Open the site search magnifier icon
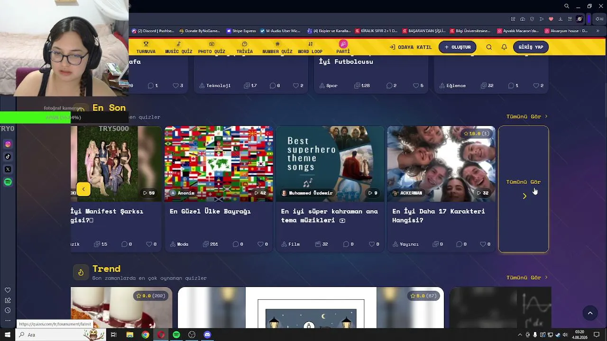The width and height of the screenshot is (607, 341). (x=489, y=47)
